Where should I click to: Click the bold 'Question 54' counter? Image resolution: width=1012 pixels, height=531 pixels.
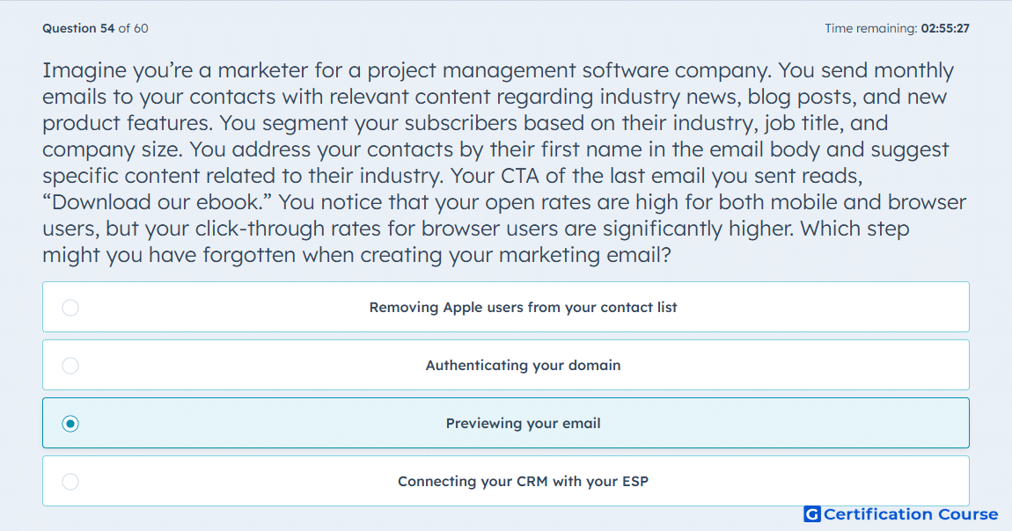[x=78, y=28]
